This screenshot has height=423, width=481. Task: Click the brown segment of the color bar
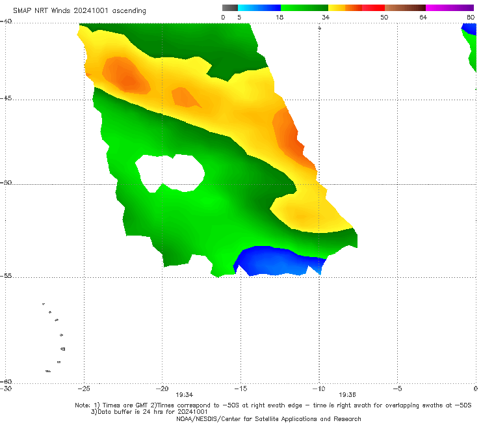pyautogui.click(x=405, y=8)
